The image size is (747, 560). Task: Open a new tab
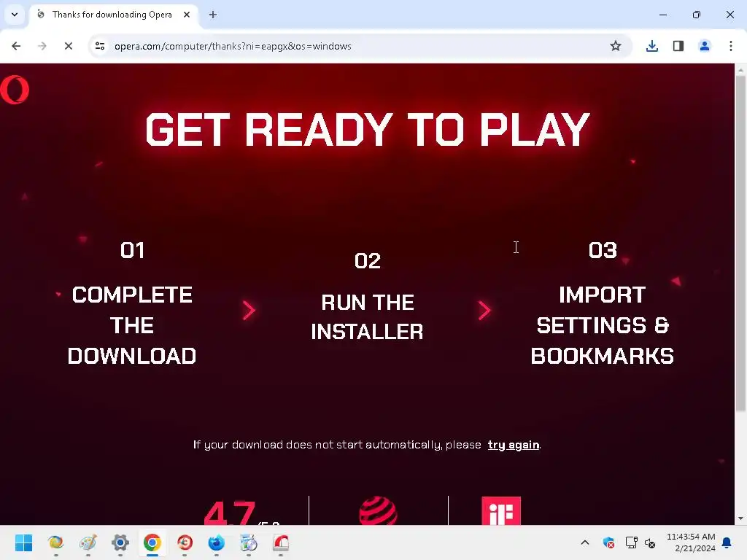pos(213,15)
